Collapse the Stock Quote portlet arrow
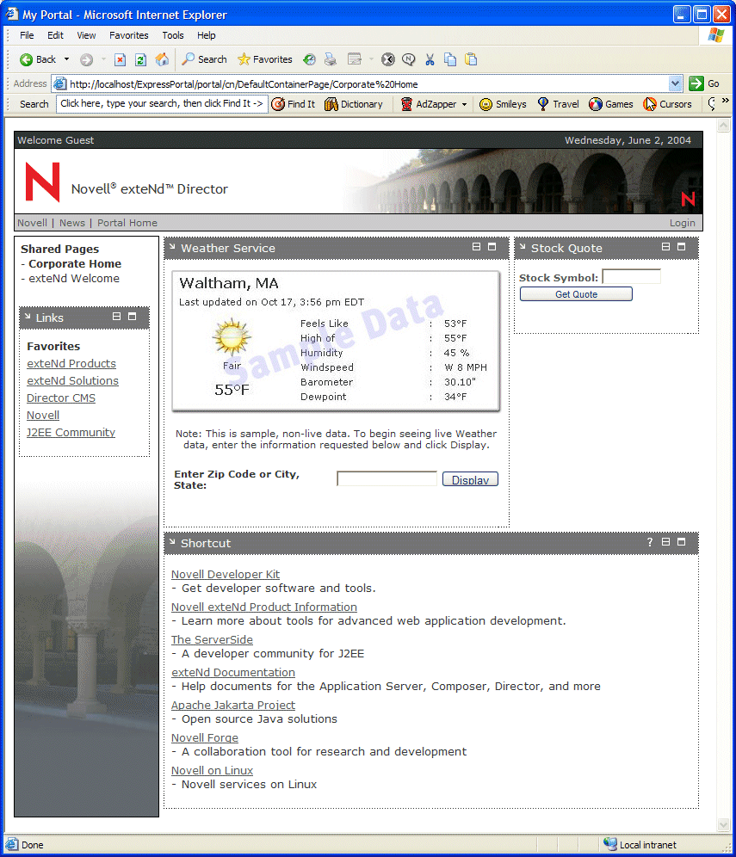This screenshot has width=736, height=857. [x=523, y=247]
